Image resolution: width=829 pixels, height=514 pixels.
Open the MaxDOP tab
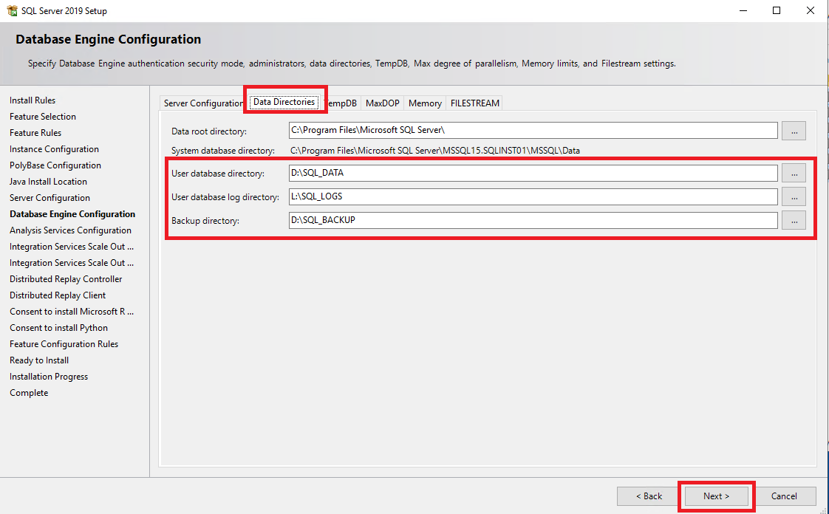pos(382,103)
